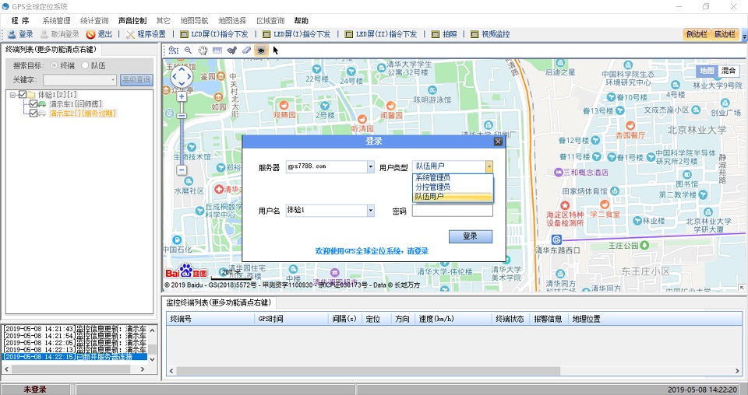
Task: Click the Baidu map logo
Action: tap(186, 271)
